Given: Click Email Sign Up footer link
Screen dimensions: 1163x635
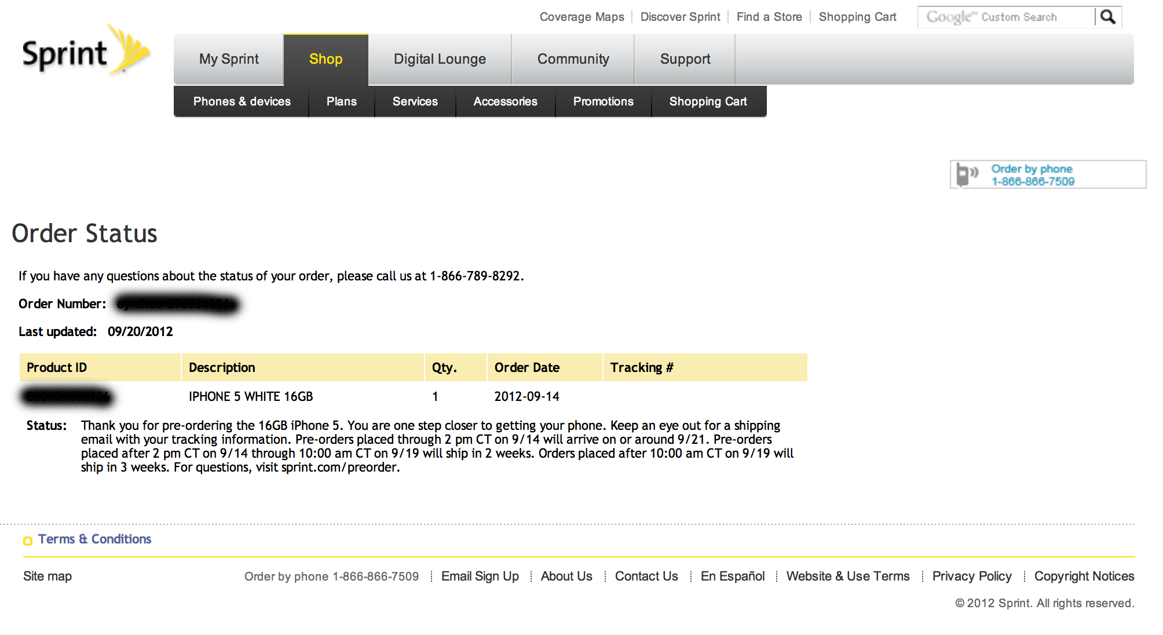Looking at the screenshot, I should point(480,576).
